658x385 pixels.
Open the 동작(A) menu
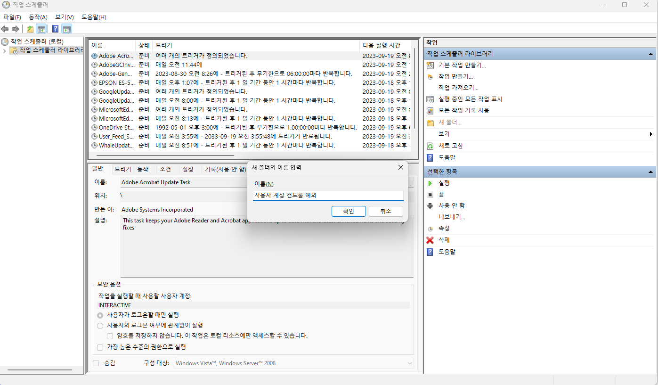click(38, 17)
